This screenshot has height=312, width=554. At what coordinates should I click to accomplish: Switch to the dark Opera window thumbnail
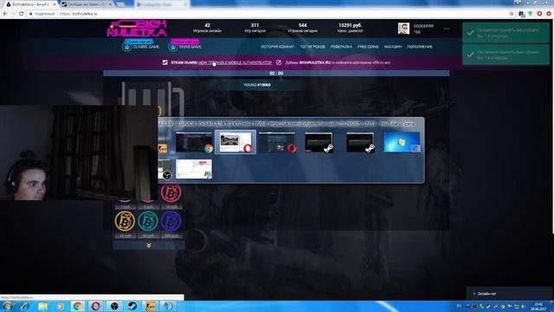[277, 142]
